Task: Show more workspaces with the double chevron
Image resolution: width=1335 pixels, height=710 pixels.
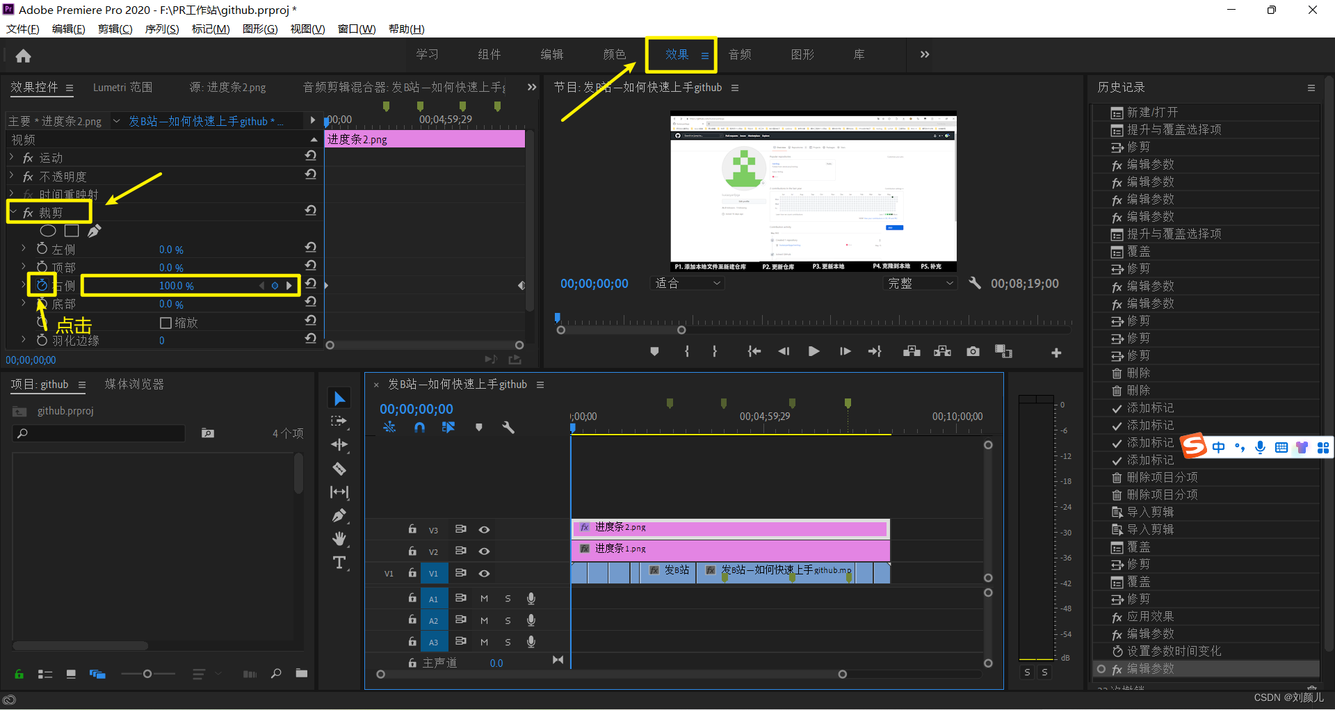Action: coord(924,54)
